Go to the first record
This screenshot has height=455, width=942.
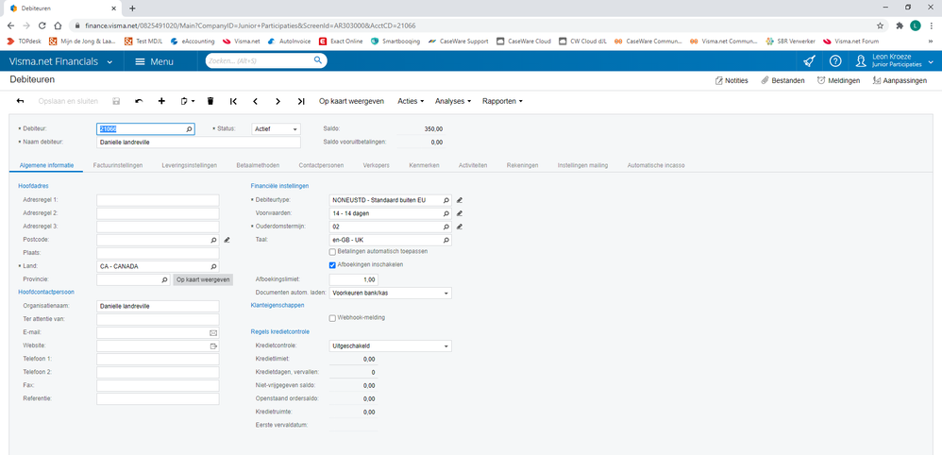233,101
